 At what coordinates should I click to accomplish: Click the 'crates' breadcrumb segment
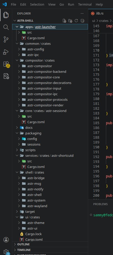(x=104, y=21)
